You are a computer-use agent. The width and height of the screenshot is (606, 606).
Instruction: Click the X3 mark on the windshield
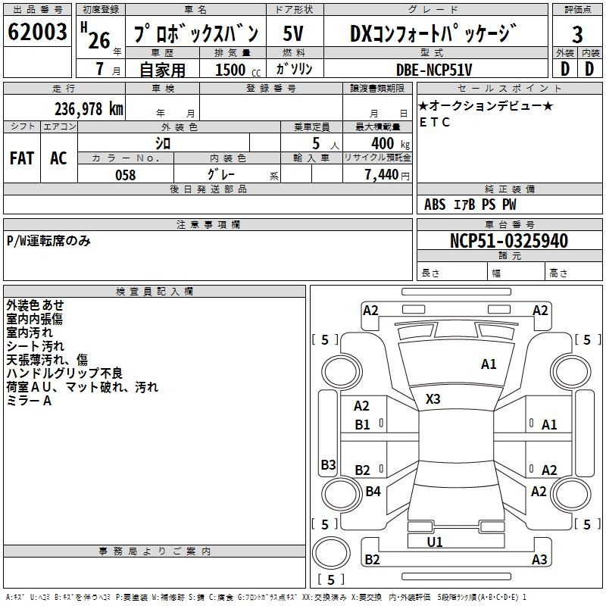(433, 399)
